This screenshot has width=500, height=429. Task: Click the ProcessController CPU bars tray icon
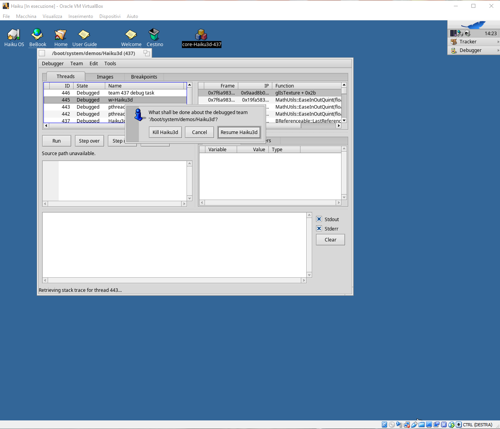tap(453, 34)
